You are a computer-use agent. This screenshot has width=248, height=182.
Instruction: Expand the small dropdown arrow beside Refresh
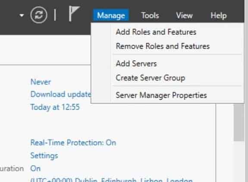(22, 15)
